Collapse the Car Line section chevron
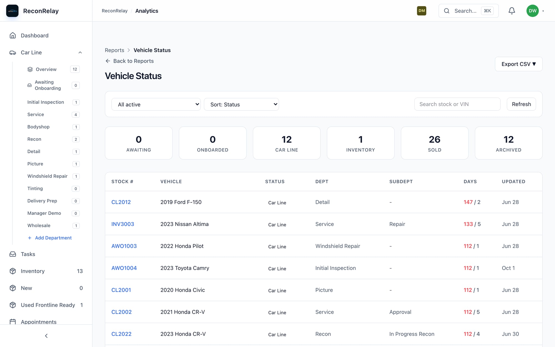555x347 pixels. (x=80, y=52)
